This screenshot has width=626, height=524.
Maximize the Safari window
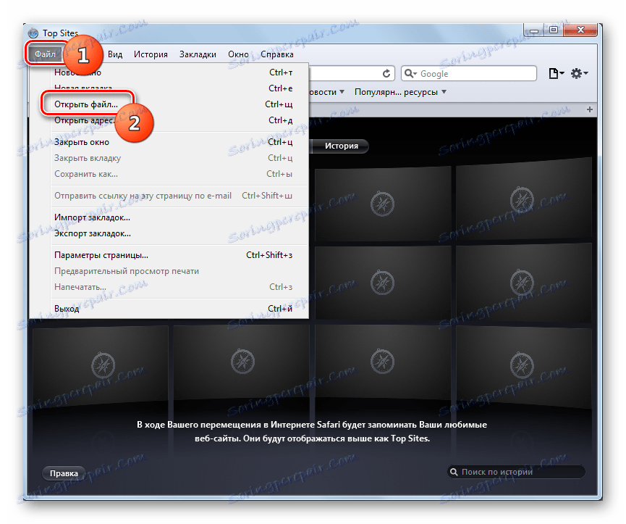(554, 30)
